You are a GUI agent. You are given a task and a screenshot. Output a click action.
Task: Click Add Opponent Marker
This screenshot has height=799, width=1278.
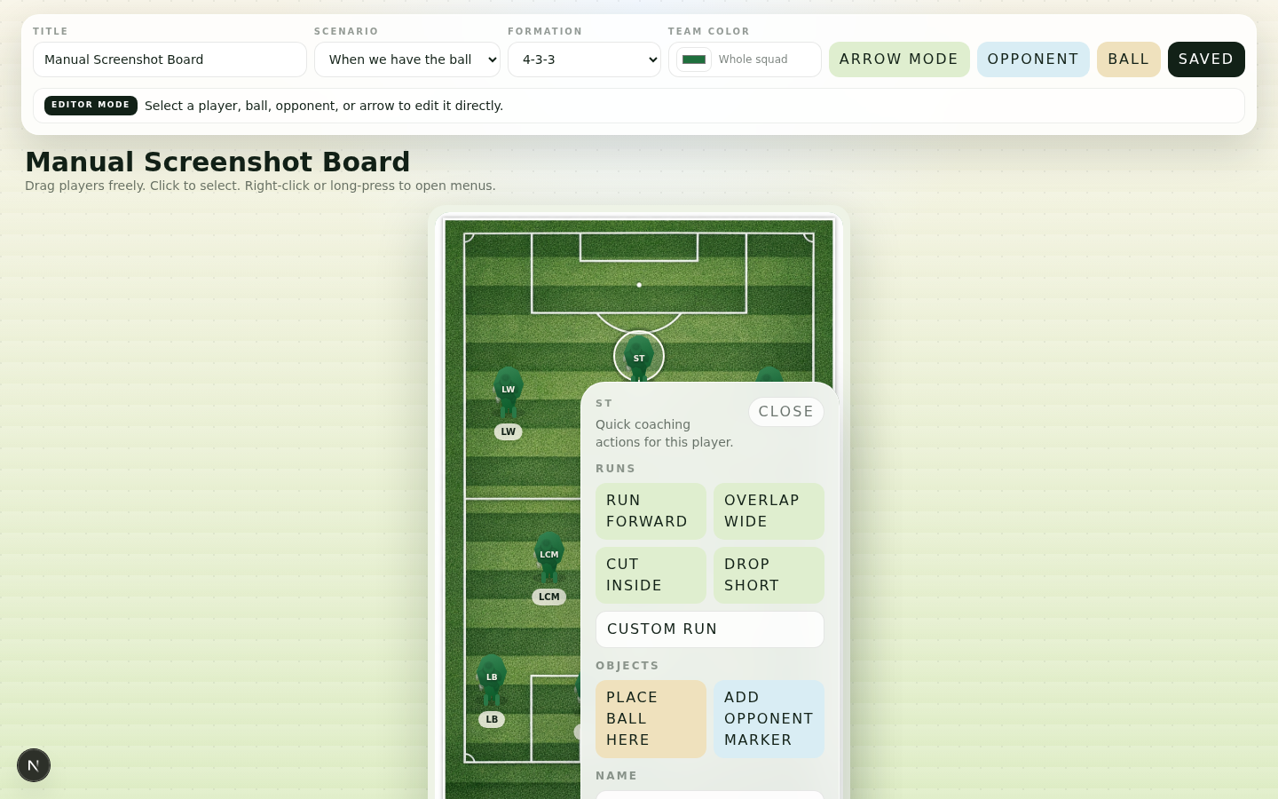click(769, 719)
